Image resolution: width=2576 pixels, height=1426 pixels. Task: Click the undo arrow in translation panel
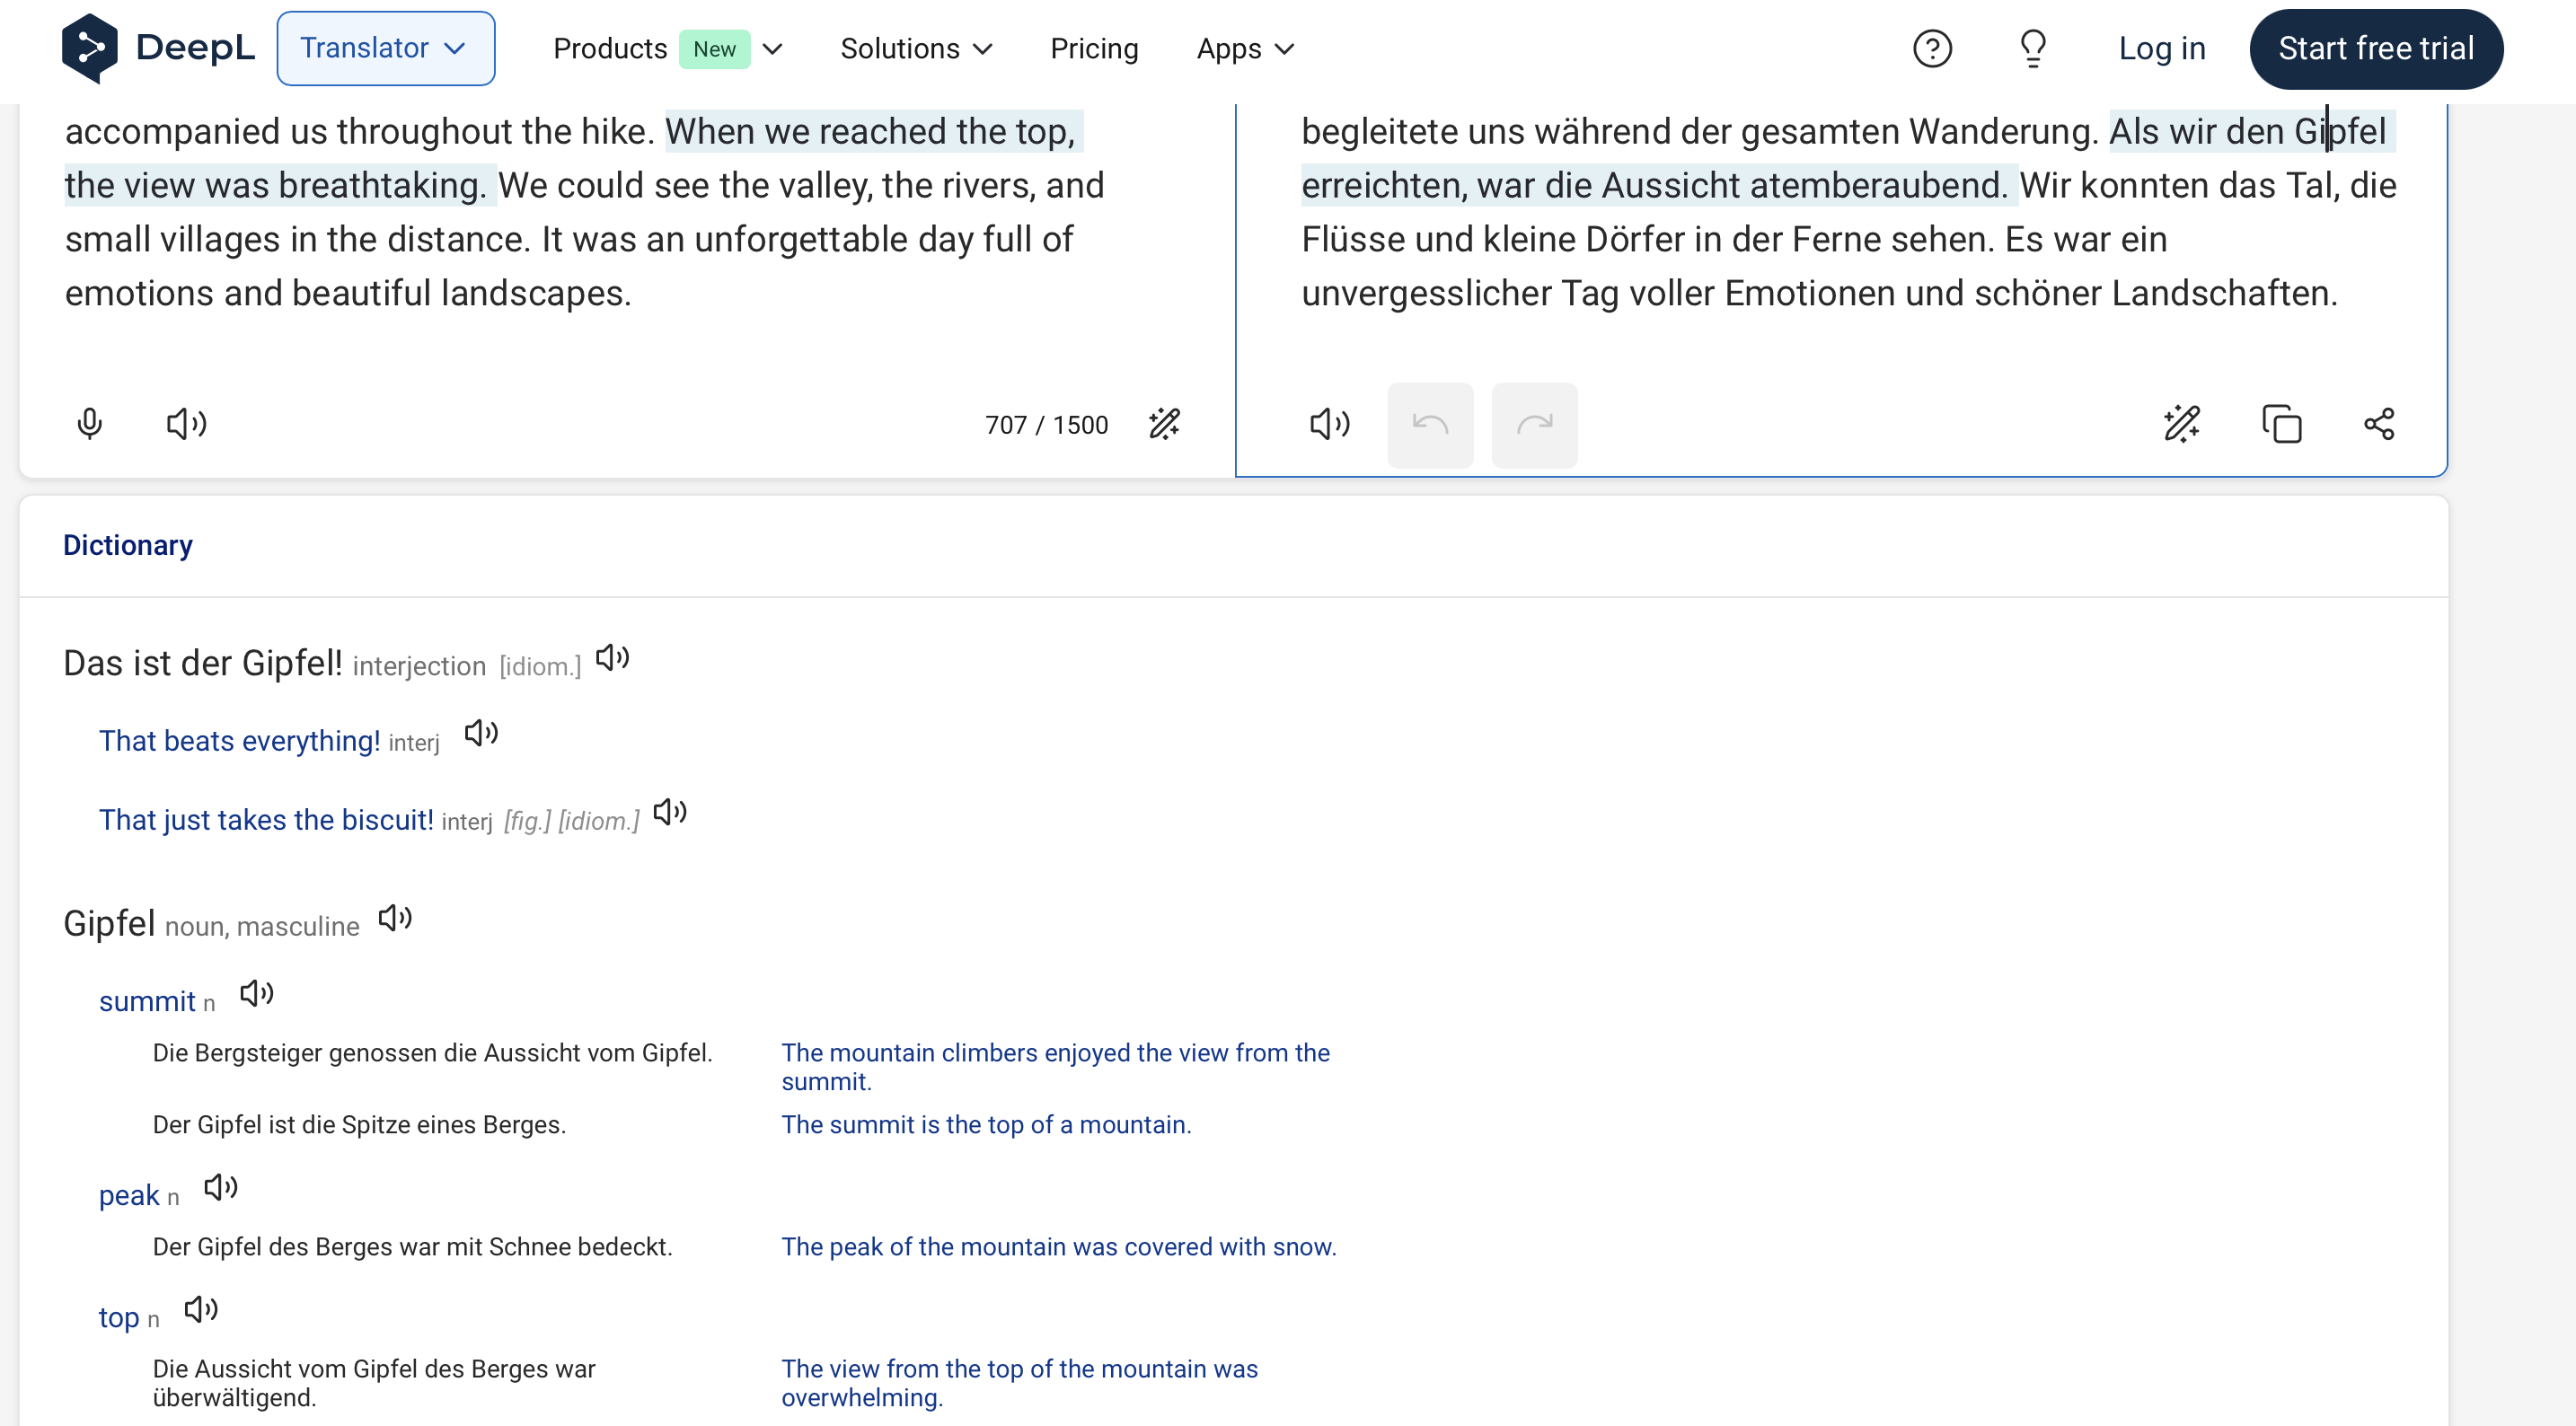coord(1430,424)
